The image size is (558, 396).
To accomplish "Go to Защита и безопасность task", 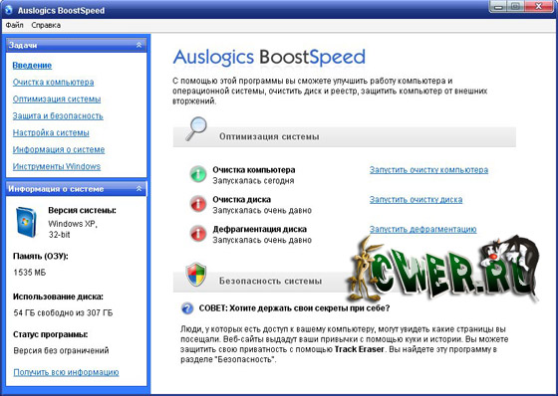I will (58, 115).
